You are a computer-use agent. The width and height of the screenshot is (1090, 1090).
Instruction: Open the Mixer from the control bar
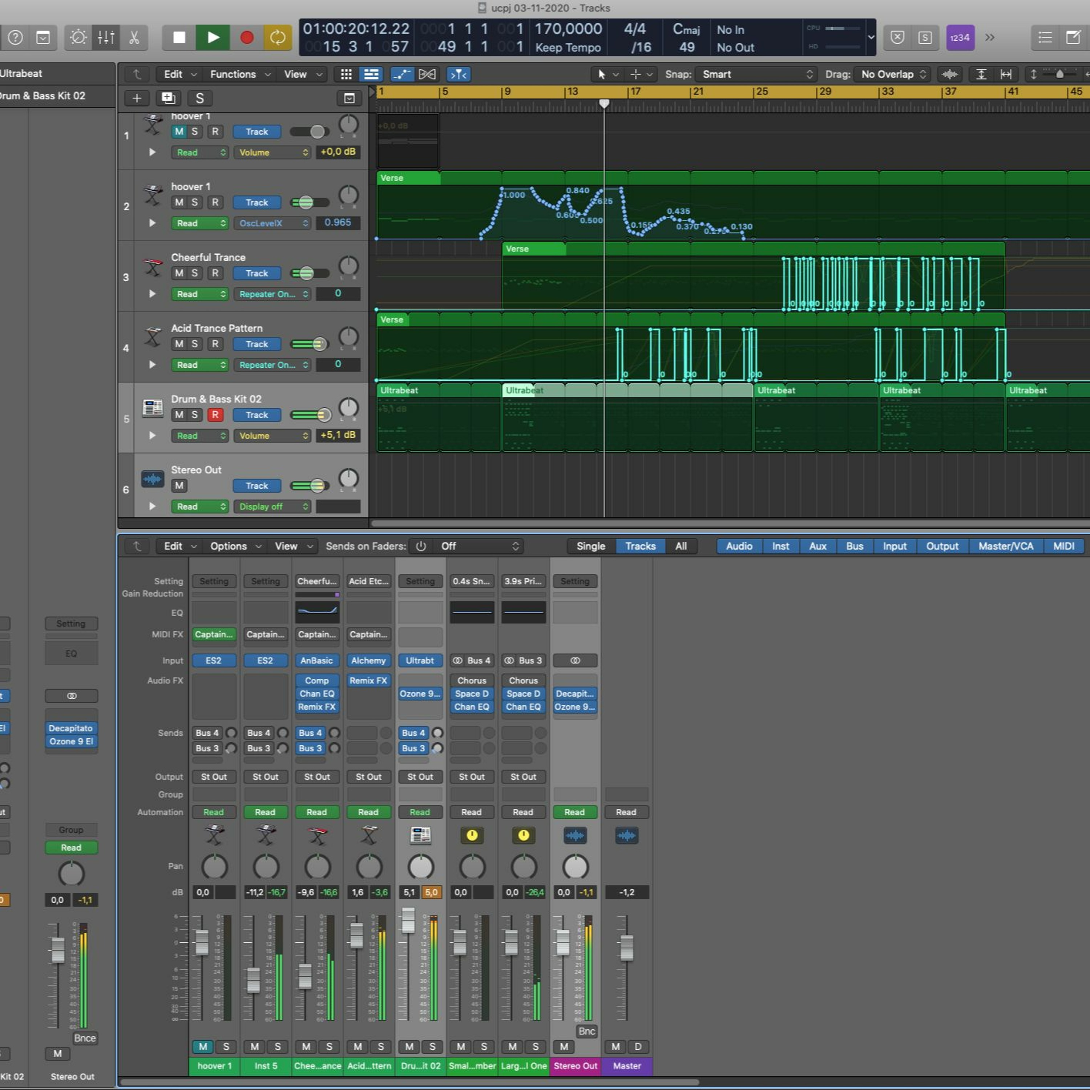coord(105,38)
